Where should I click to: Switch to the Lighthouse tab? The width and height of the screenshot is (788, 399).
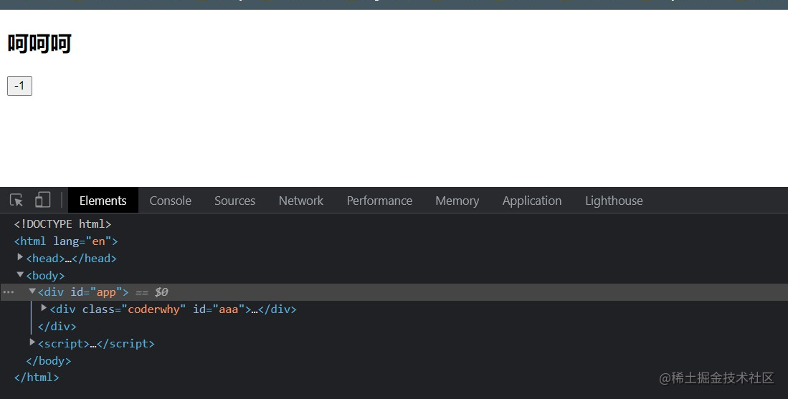[x=614, y=201]
